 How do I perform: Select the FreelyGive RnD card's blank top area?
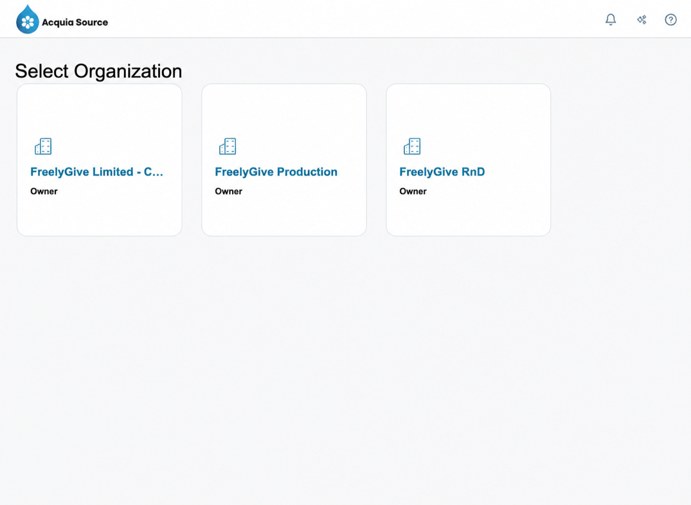469,110
